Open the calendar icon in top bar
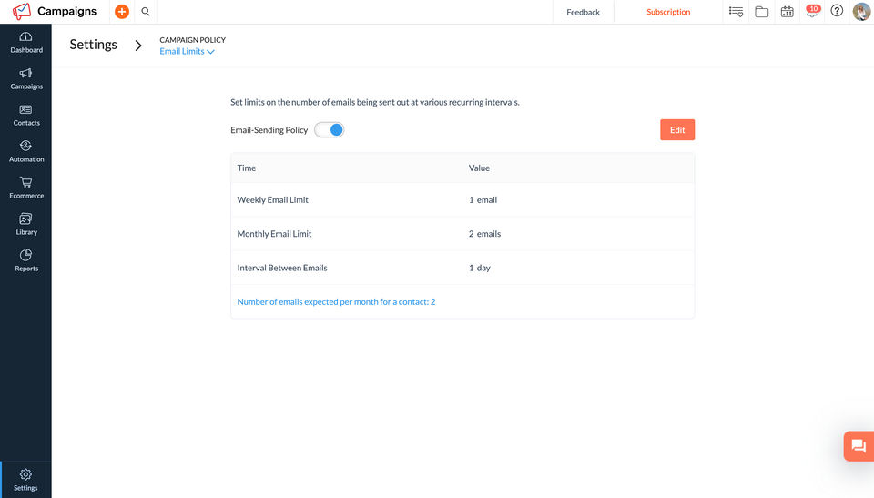The width and height of the screenshot is (874, 498). click(x=788, y=12)
